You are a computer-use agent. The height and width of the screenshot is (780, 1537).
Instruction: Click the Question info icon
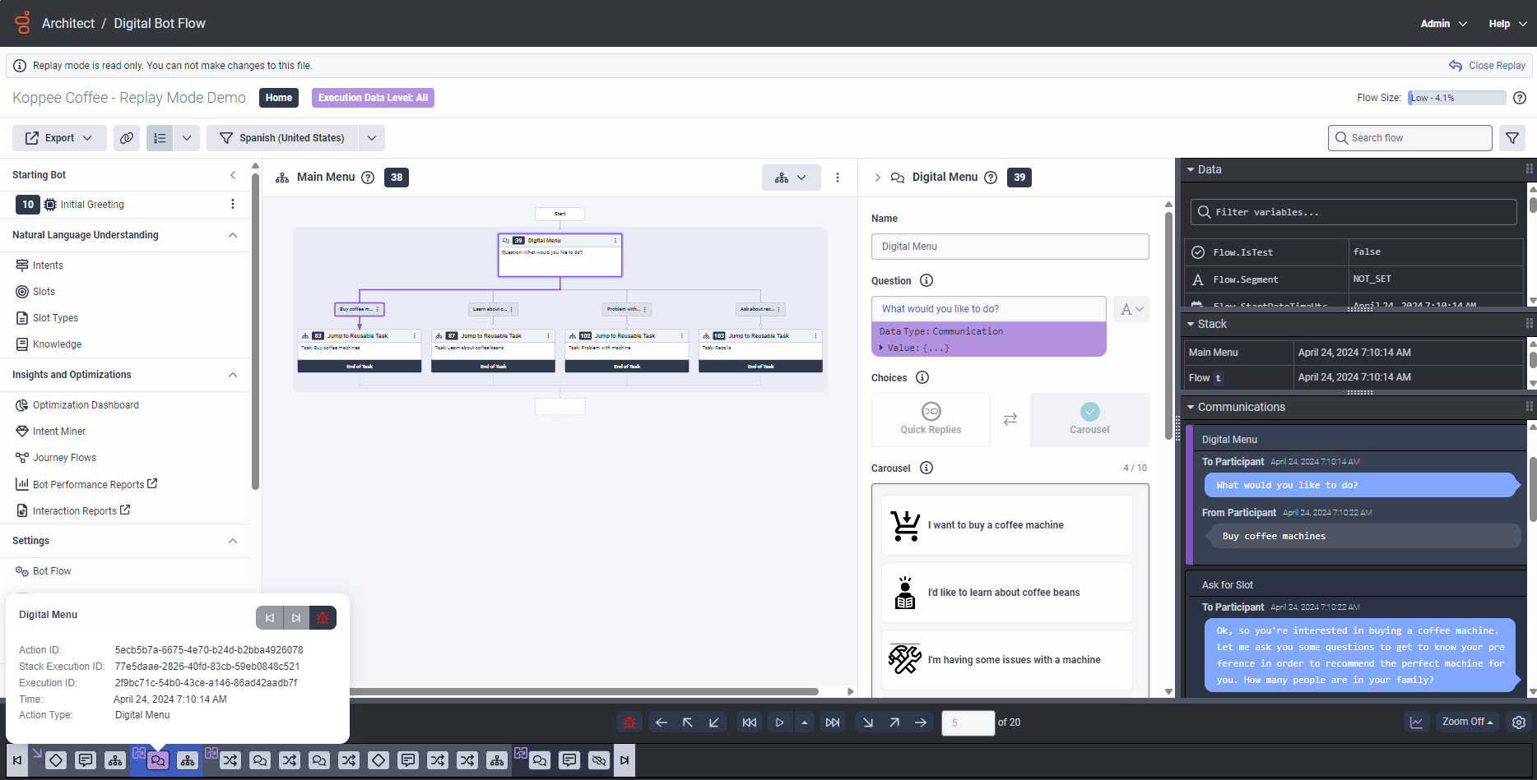point(926,281)
